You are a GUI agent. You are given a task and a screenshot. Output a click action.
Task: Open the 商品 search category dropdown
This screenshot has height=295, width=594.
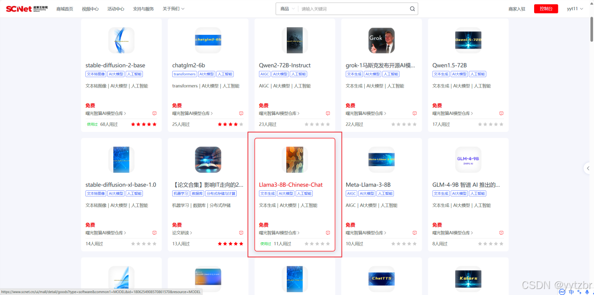pos(287,9)
